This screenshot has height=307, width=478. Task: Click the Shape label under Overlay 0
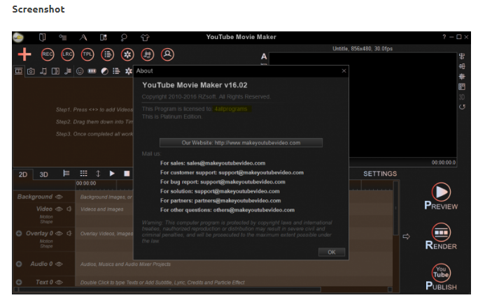pyautogui.click(x=46, y=246)
